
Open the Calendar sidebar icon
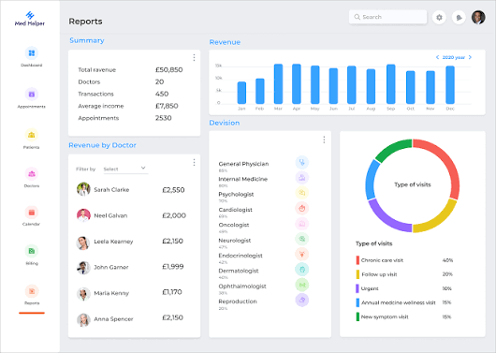coord(32,213)
